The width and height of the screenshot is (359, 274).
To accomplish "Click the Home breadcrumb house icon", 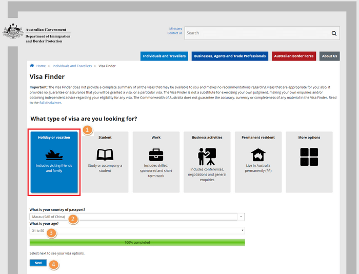I will 32,66.
